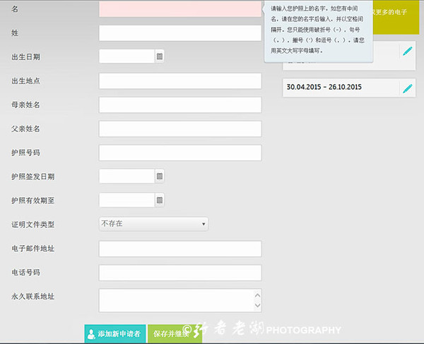This screenshot has width=424, height=344.
Task: Focus the 电子邮件地址 input field
Action: click(180, 249)
